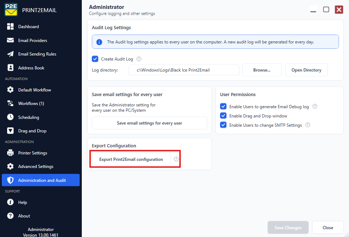349x237 pixels.
Task: Click Export Print2Email configuration button
Action: coord(131,159)
